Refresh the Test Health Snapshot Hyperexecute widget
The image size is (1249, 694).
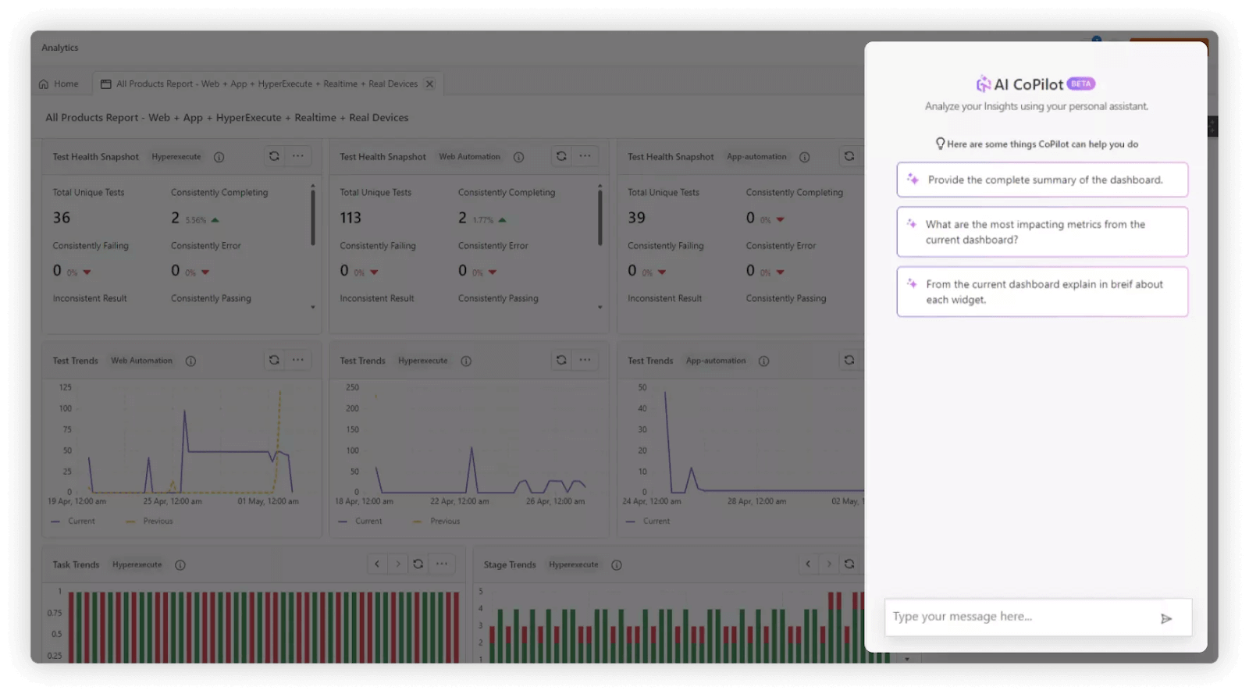274,156
